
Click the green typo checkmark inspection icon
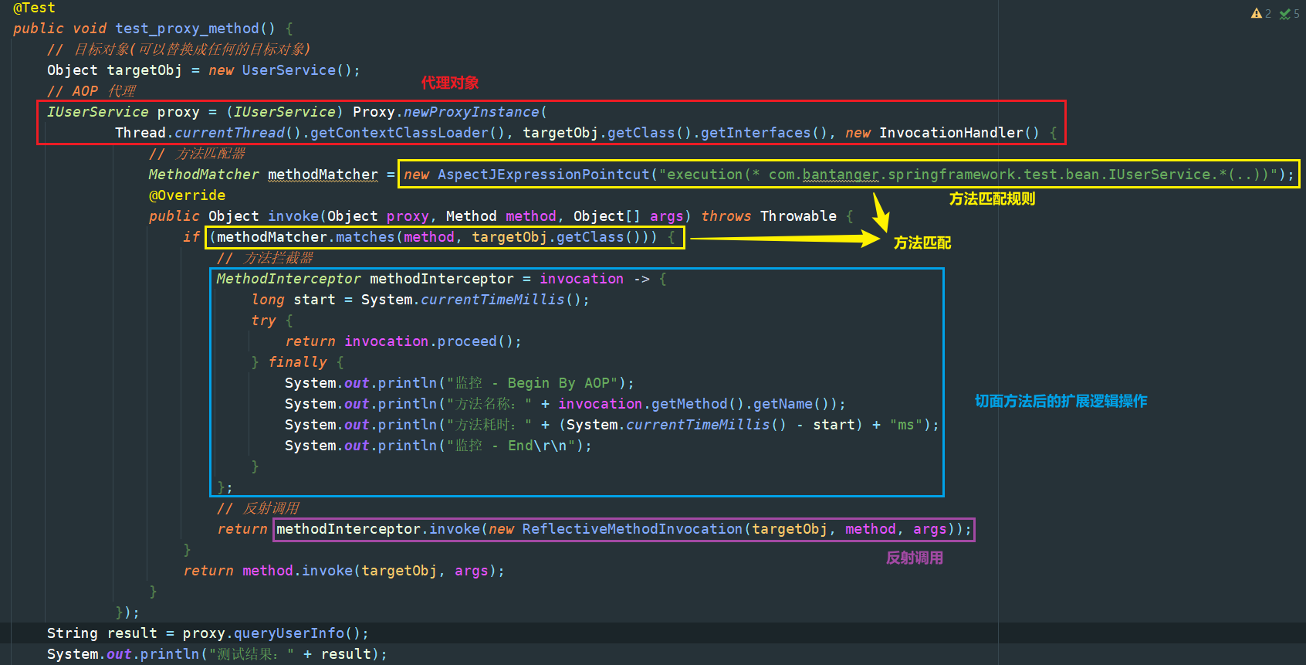coord(1284,14)
